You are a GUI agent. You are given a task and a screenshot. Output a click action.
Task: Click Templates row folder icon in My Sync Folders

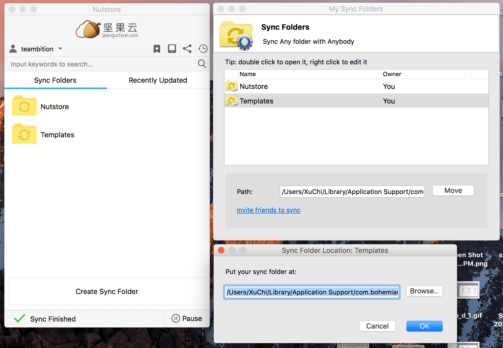coord(231,101)
